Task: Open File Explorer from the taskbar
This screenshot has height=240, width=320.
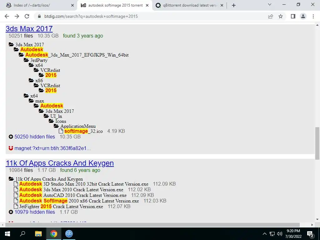Action: [x=38, y=234]
